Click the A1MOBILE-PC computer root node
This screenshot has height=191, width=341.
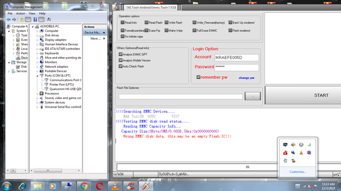tap(50, 26)
